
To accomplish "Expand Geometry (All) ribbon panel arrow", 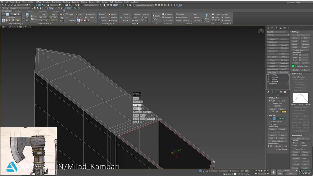I will [x=113, y=24].
